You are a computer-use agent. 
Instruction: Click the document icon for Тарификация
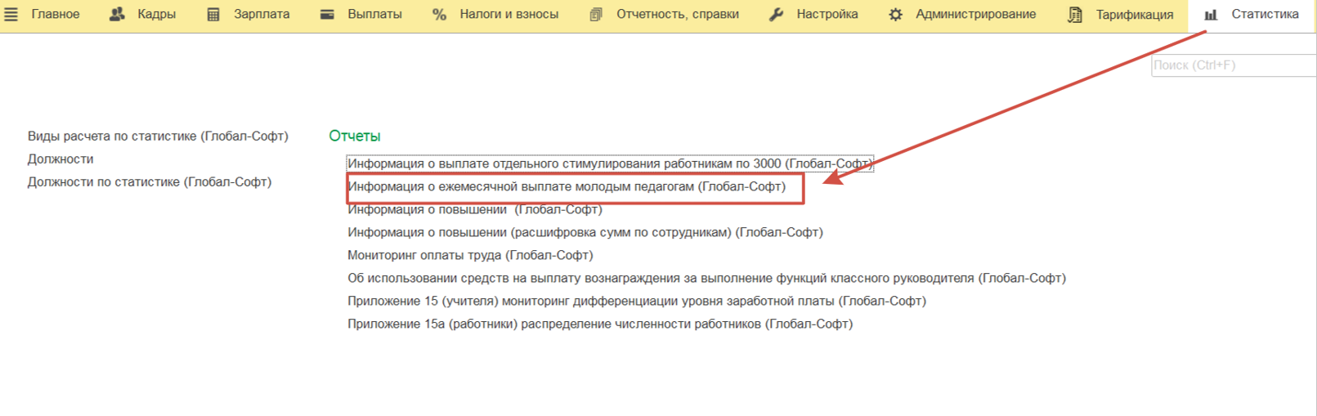click(1075, 14)
